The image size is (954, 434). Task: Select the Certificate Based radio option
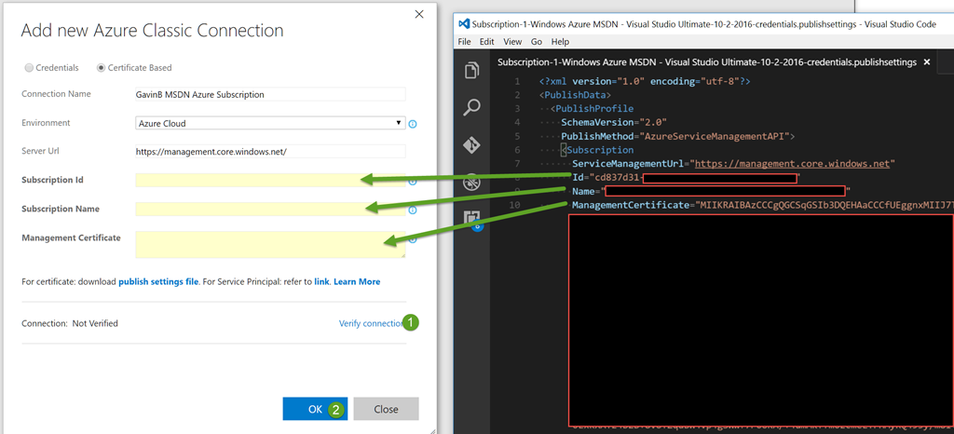102,68
